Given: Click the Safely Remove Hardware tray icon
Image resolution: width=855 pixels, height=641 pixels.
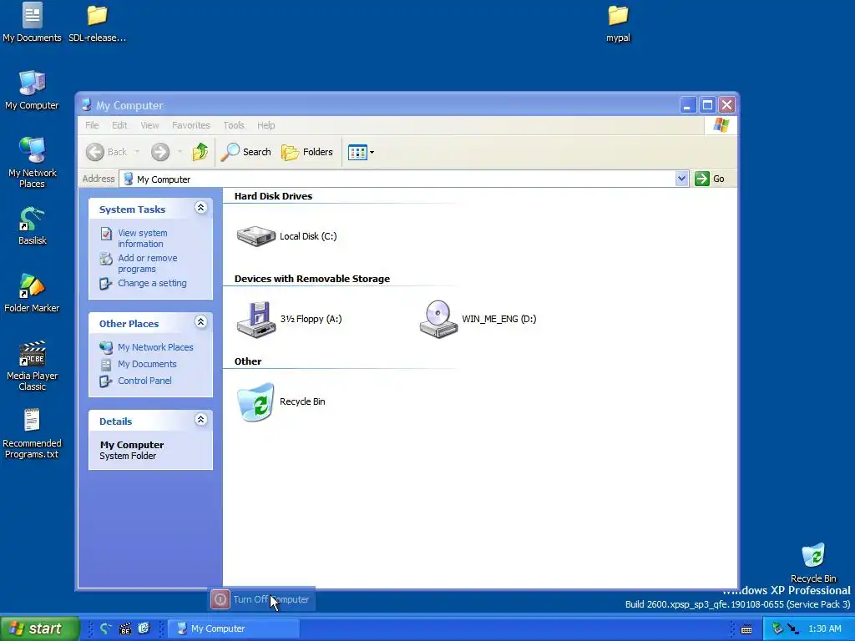Looking at the screenshot, I should pyautogui.click(x=777, y=628).
